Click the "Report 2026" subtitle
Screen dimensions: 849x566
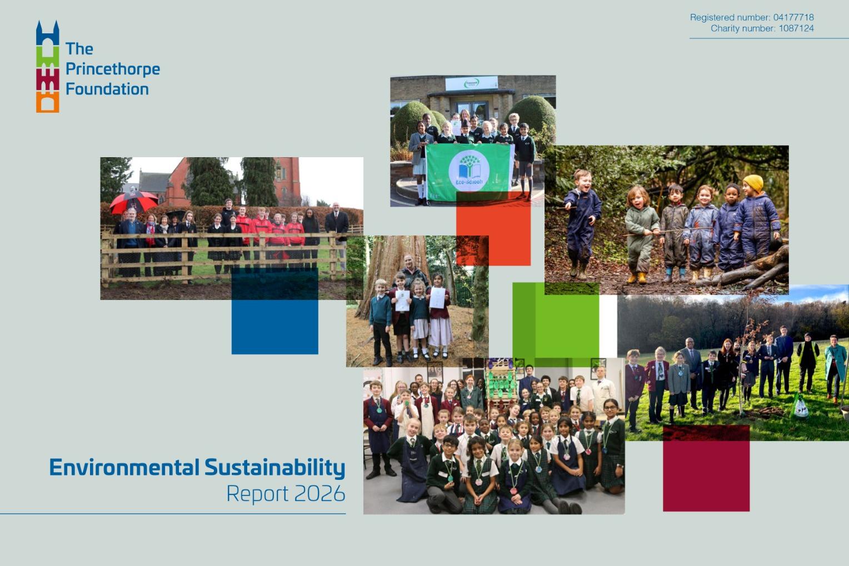click(286, 494)
